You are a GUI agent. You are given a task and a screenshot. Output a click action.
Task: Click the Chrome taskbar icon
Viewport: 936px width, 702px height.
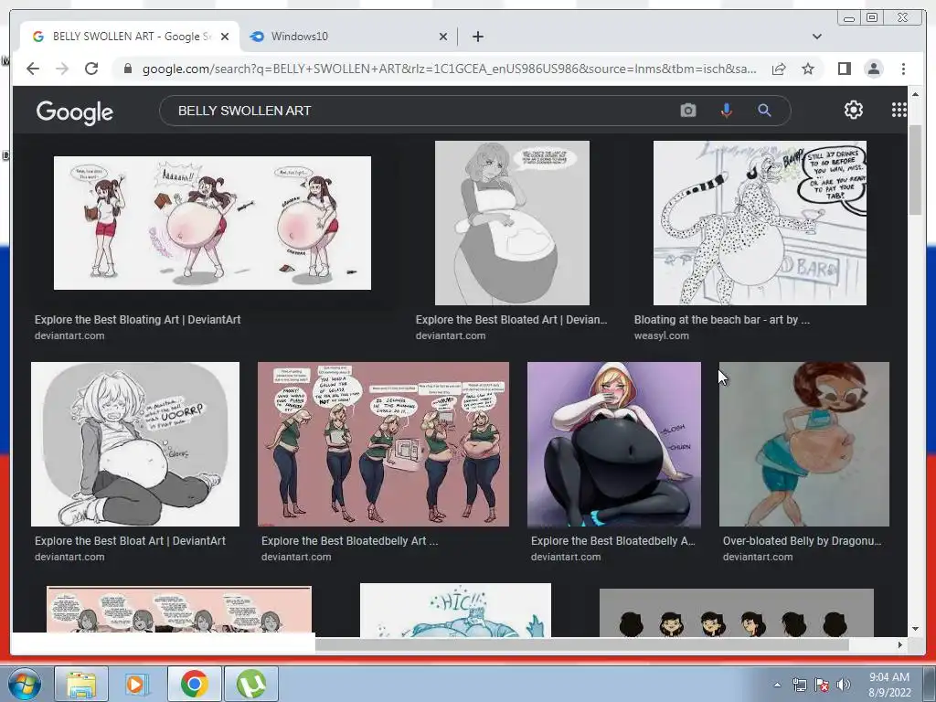coord(194,684)
